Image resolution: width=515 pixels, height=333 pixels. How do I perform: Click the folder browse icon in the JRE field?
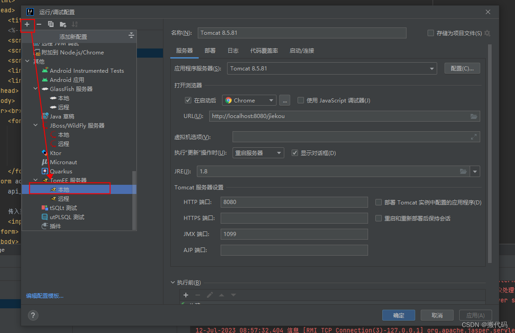pyautogui.click(x=463, y=171)
